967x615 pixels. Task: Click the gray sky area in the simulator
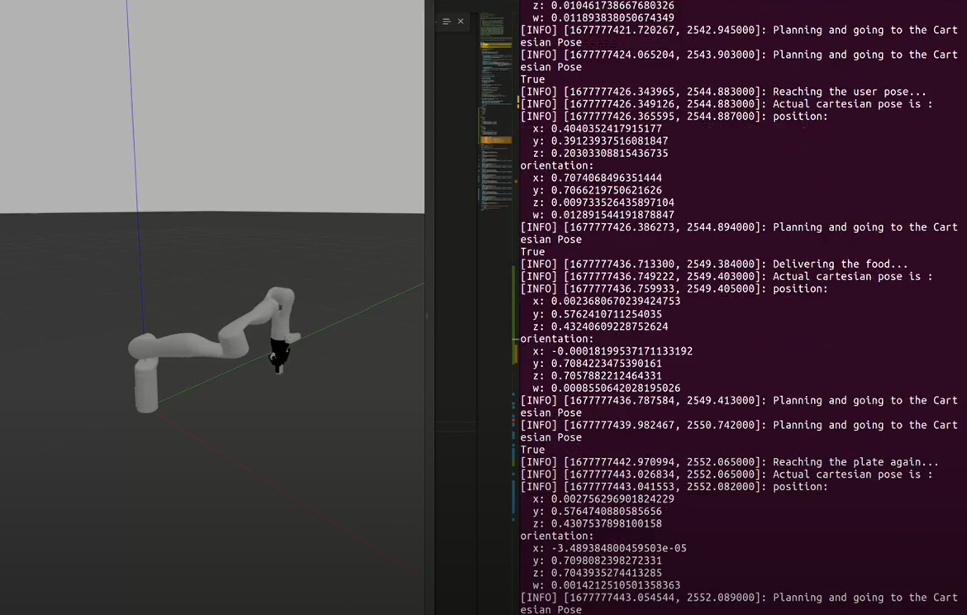pyautogui.click(x=248, y=99)
